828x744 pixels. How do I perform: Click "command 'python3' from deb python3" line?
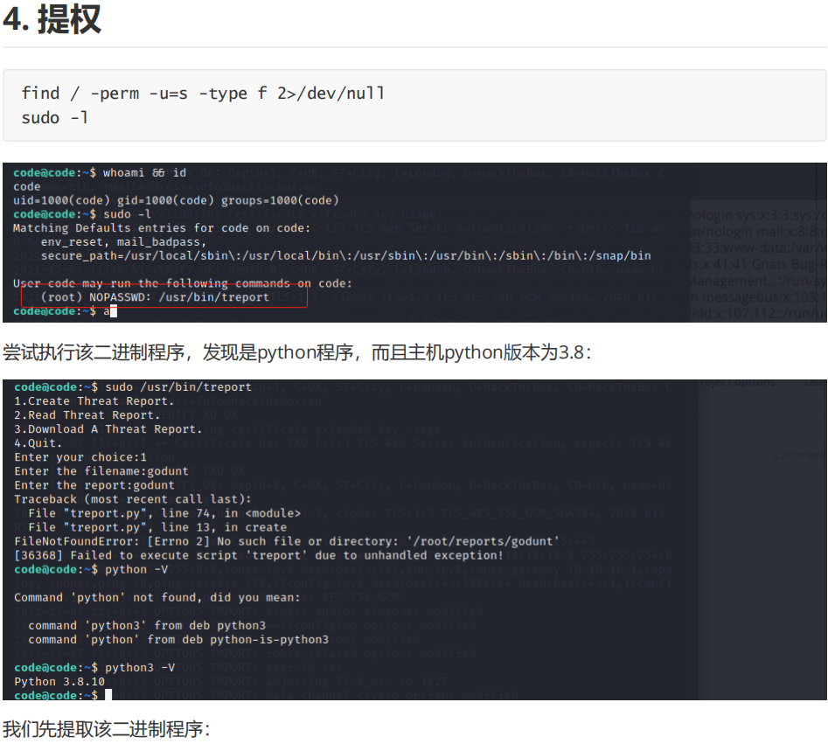click(x=147, y=625)
